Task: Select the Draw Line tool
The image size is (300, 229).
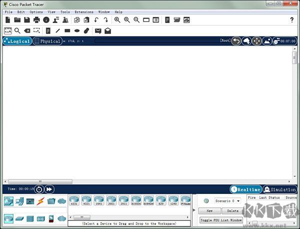Action: (x=58, y=31)
